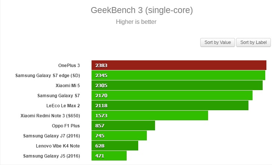Image resolution: width=272 pixels, height=165 pixels.
Task: Select the Samsung Galaxy S7 bar showing 2170
Action: (x=172, y=95)
